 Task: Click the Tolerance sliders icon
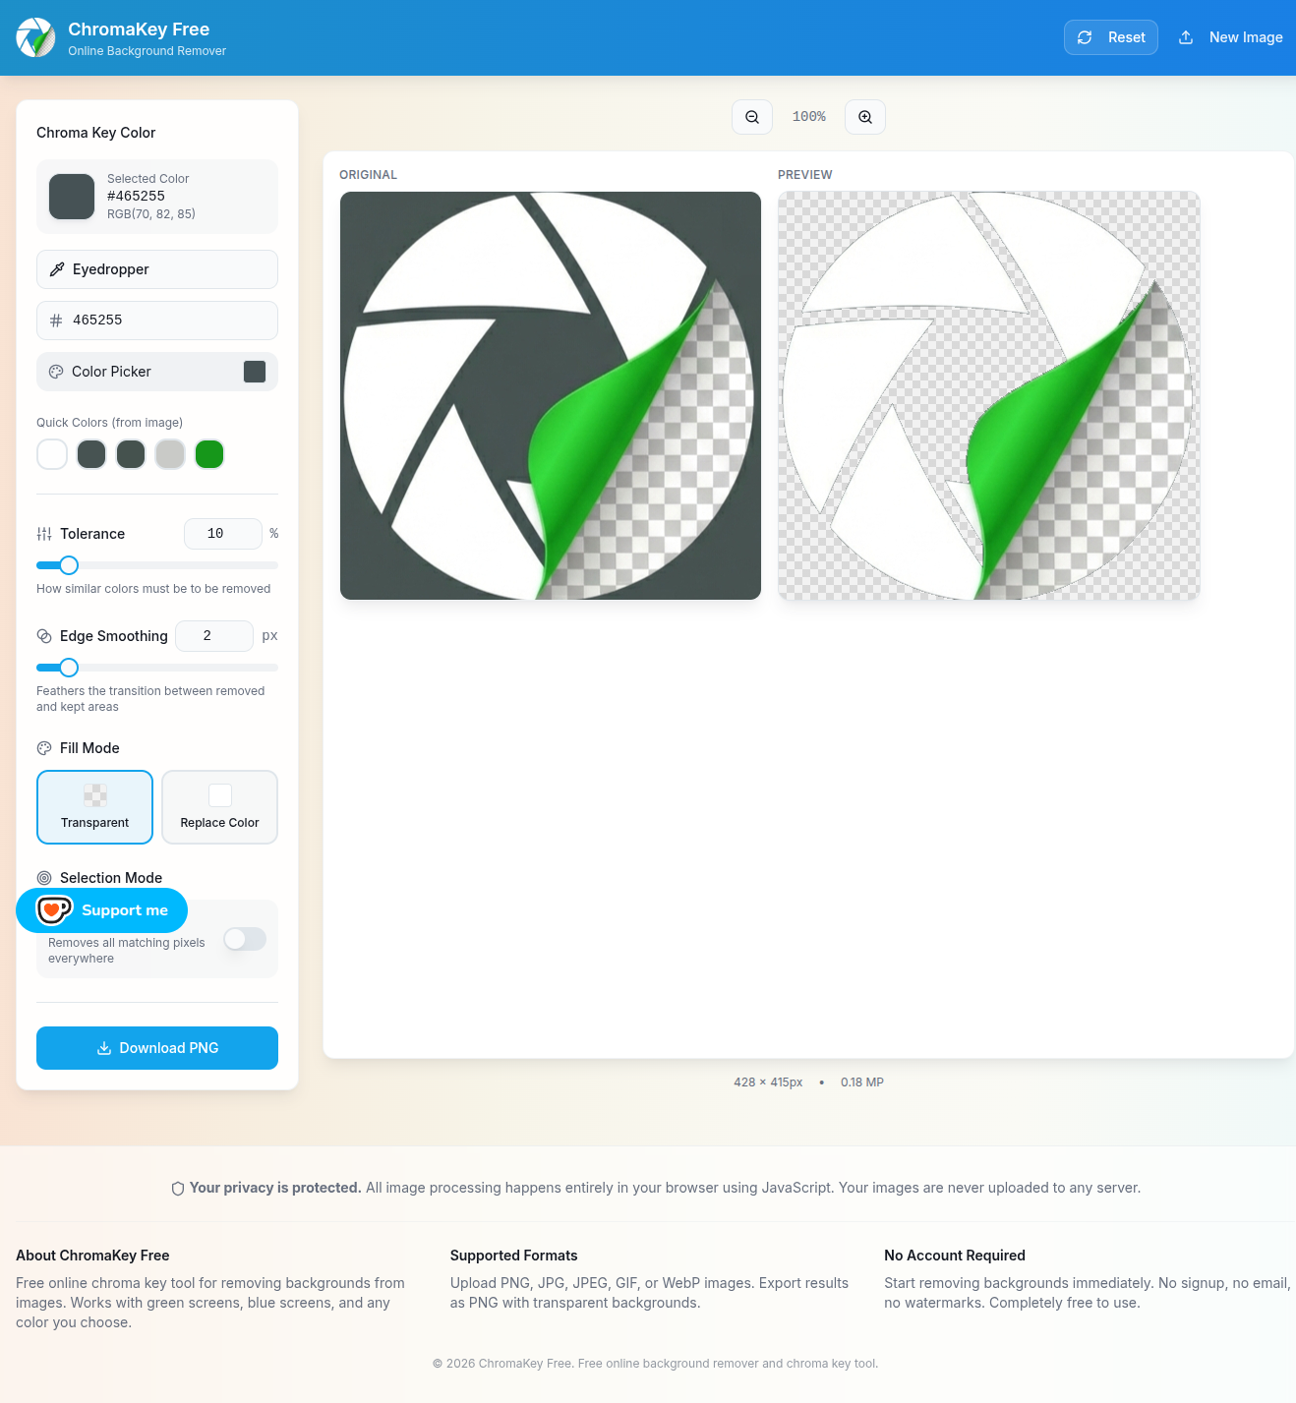click(44, 534)
